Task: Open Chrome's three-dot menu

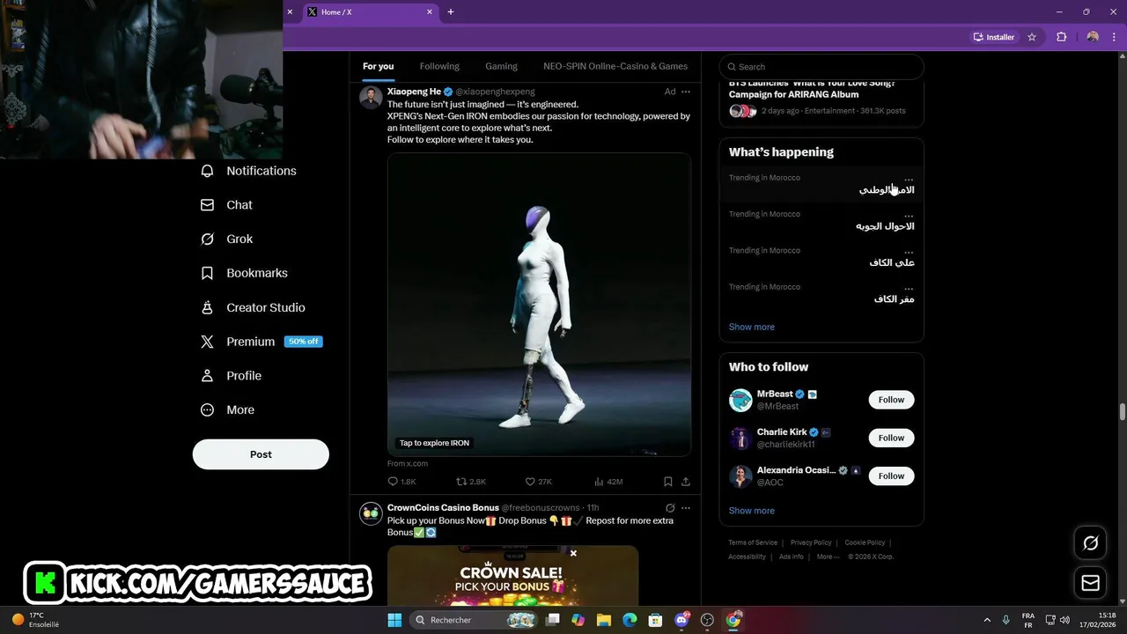Action: [1114, 37]
